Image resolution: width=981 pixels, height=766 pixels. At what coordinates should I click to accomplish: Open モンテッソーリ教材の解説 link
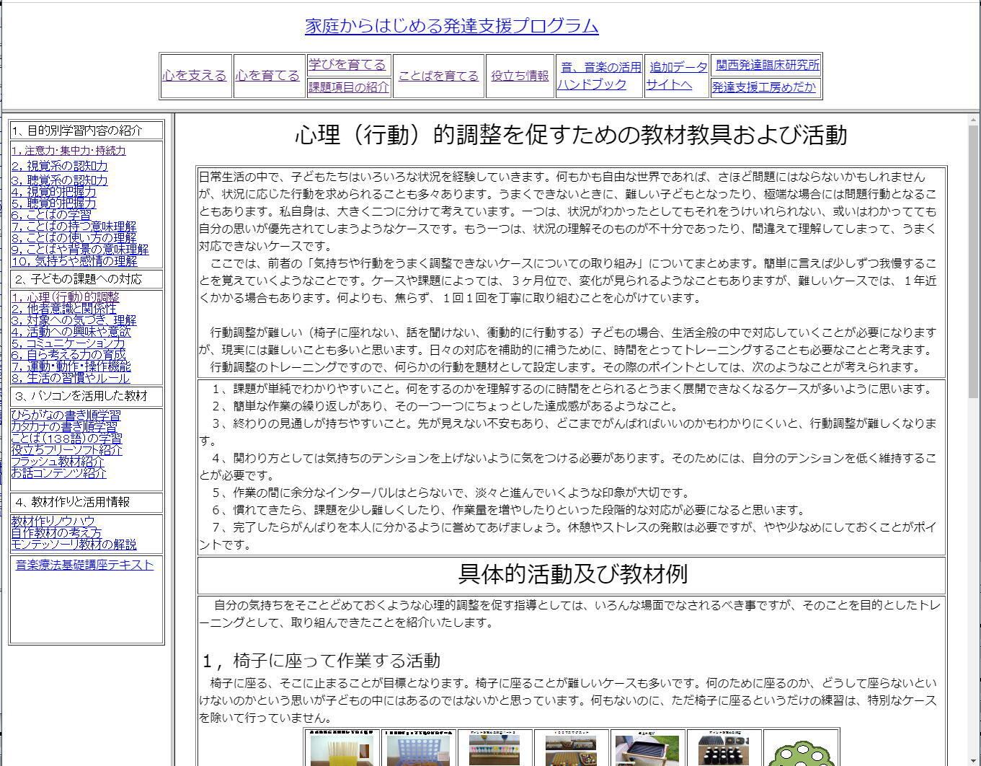pos(74,545)
